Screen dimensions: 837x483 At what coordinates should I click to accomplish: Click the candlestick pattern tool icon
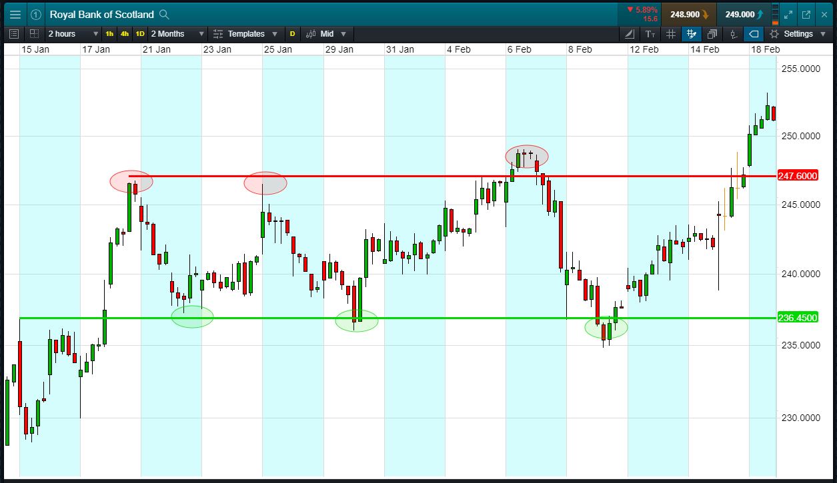coord(733,34)
